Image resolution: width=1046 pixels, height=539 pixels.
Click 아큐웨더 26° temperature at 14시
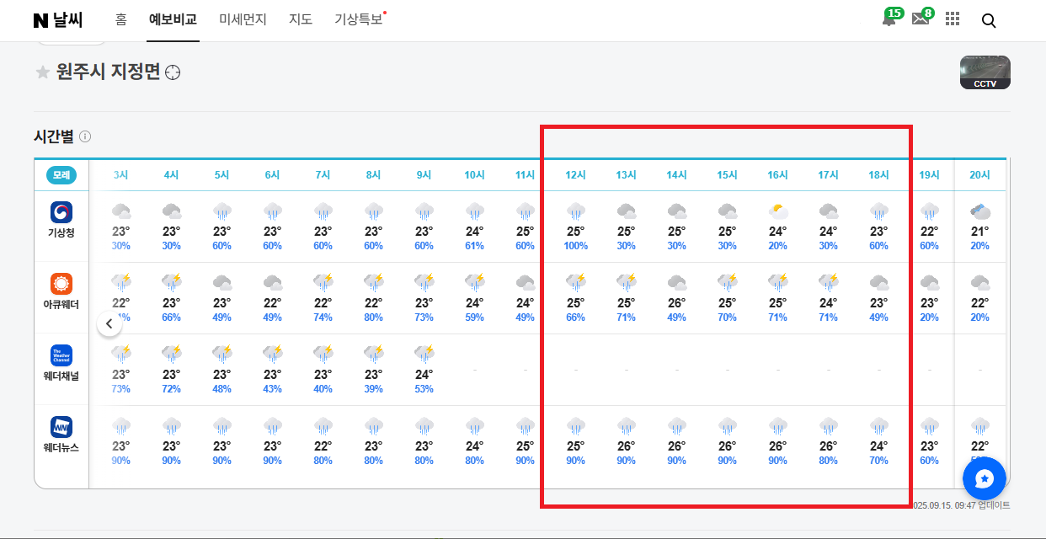(x=677, y=303)
